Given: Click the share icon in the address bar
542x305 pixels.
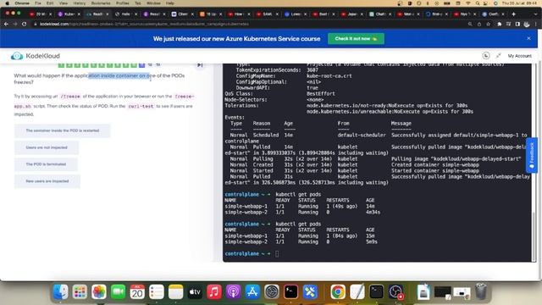Looking at the screenshot, I should [x=479, y=25].
